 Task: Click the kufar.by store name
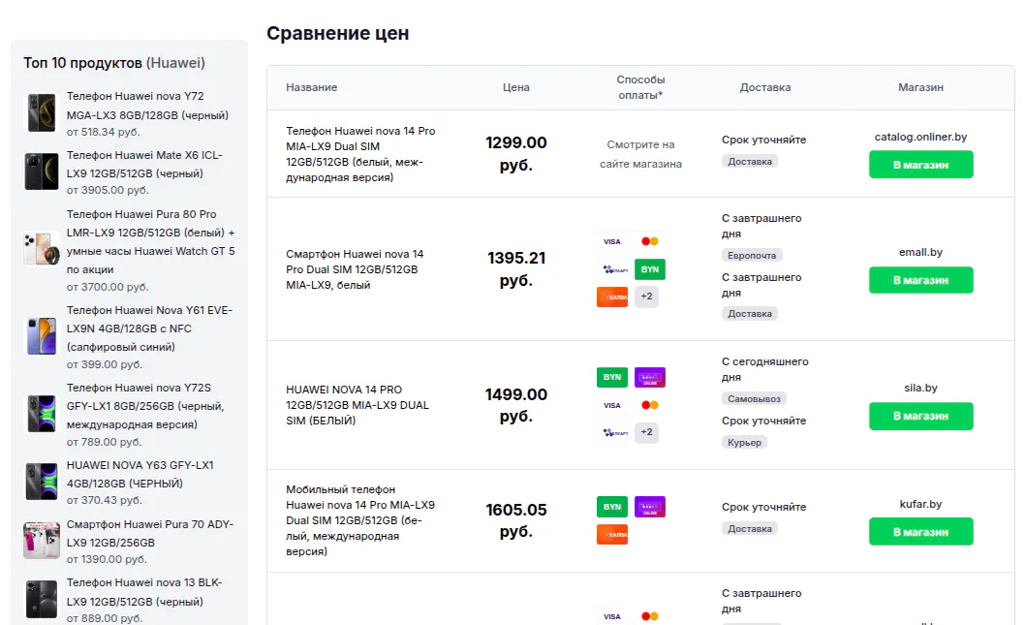tap(920, 504)
